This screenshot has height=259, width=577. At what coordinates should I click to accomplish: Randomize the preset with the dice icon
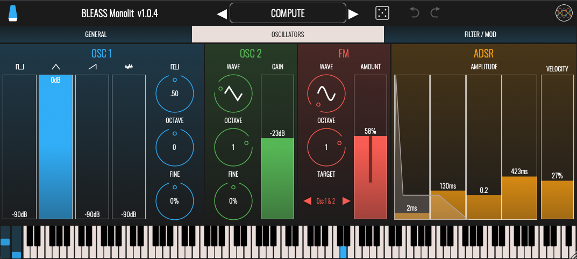pyautogui.click(x=382, y=13)
